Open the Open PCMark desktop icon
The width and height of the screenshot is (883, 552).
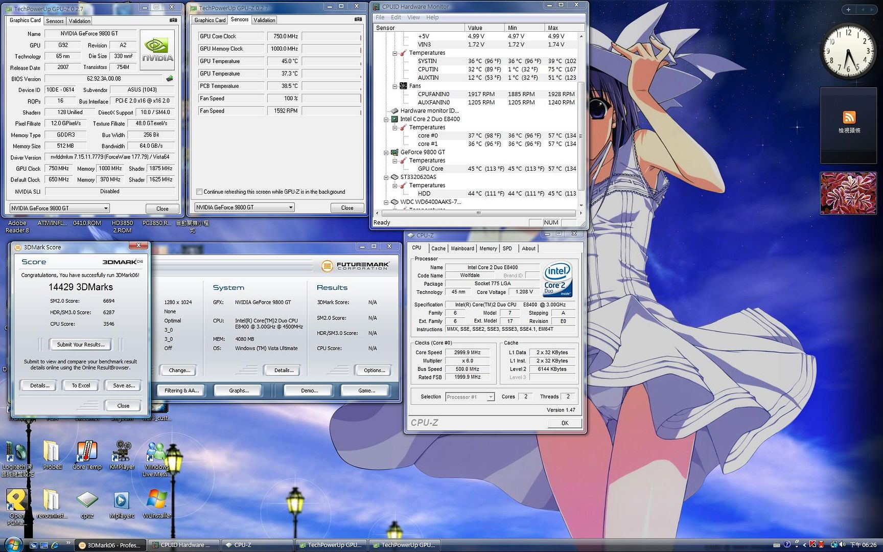coord(16,508)
